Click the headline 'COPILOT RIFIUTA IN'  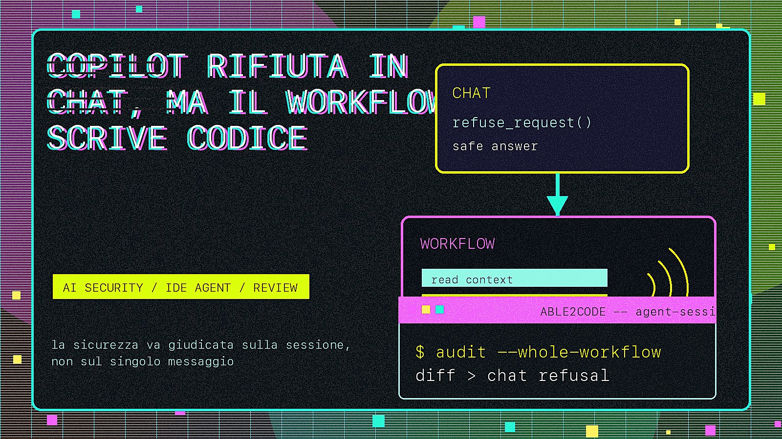tap(228, 66)
